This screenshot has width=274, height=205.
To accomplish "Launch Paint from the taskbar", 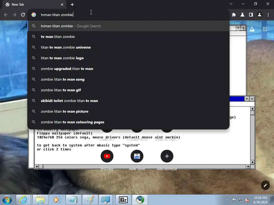I will pos(90,200).
